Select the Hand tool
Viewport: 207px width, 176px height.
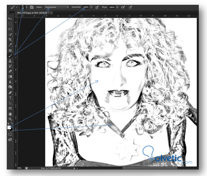10,114
